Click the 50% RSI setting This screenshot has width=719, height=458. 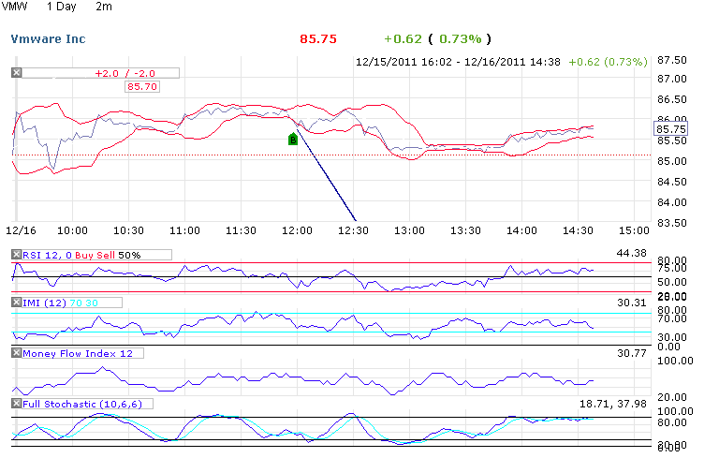129,255
